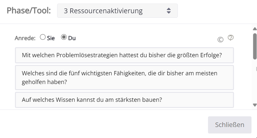This screenshot has height=138, width=257.
Task: Click the dropdown up-down arrows icon
Action: tap(169, 11)
